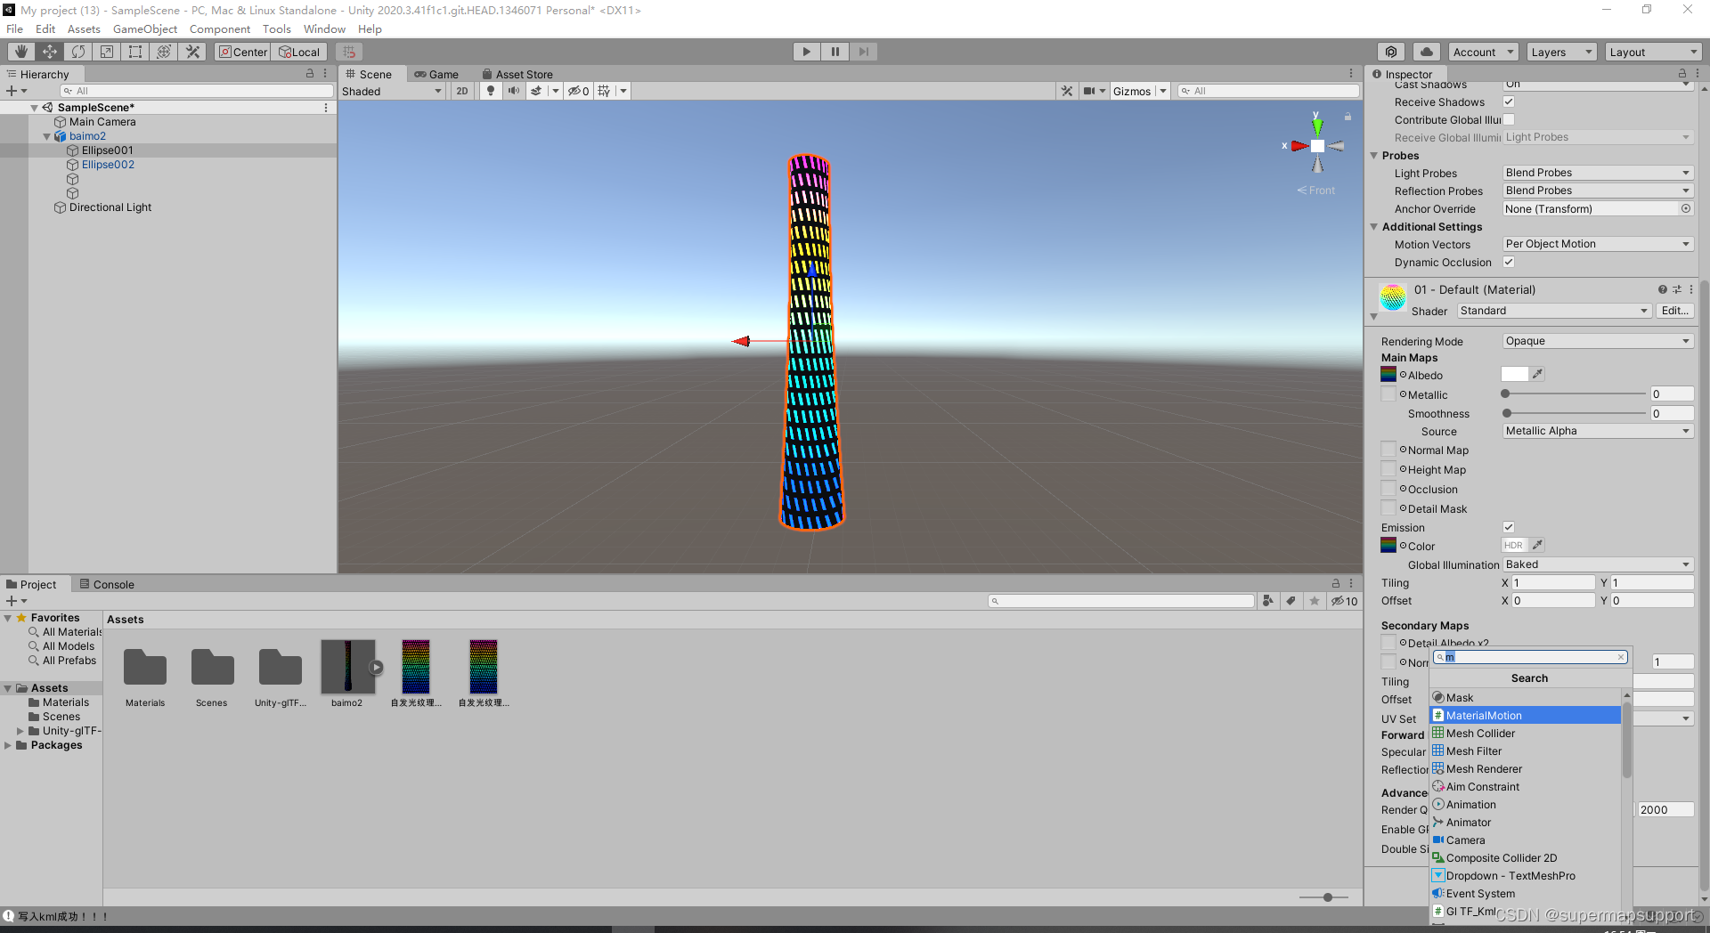Open the Layout dropdown
Image resolution: width=1710 pixels, height=933 pixels.
tap(1655, 52)
